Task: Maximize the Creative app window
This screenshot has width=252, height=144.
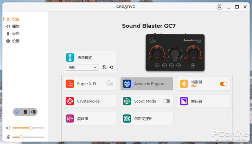Action: 237,7
